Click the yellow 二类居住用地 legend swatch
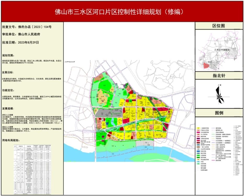Screen dimensions: 244x196 tap(198, 128)
